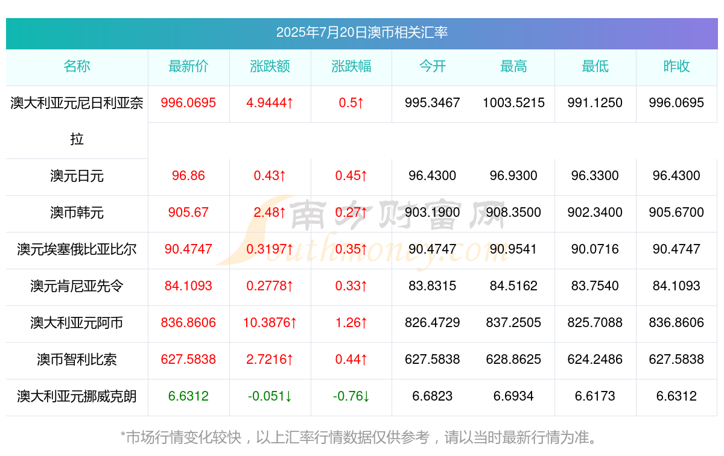
Task: Select the 澳大利亚元挪威克朗 row name
Action: tap(77, 396)
